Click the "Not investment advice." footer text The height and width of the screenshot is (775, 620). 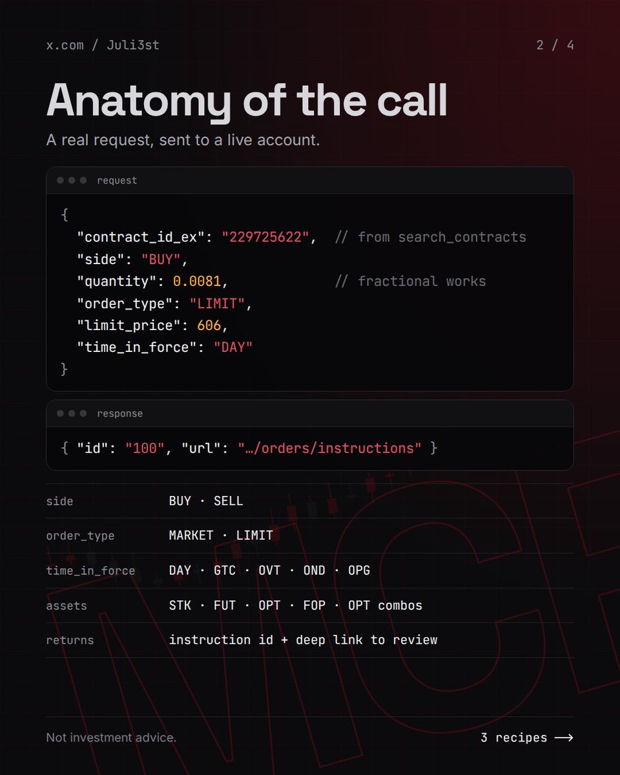pos(111,738)
